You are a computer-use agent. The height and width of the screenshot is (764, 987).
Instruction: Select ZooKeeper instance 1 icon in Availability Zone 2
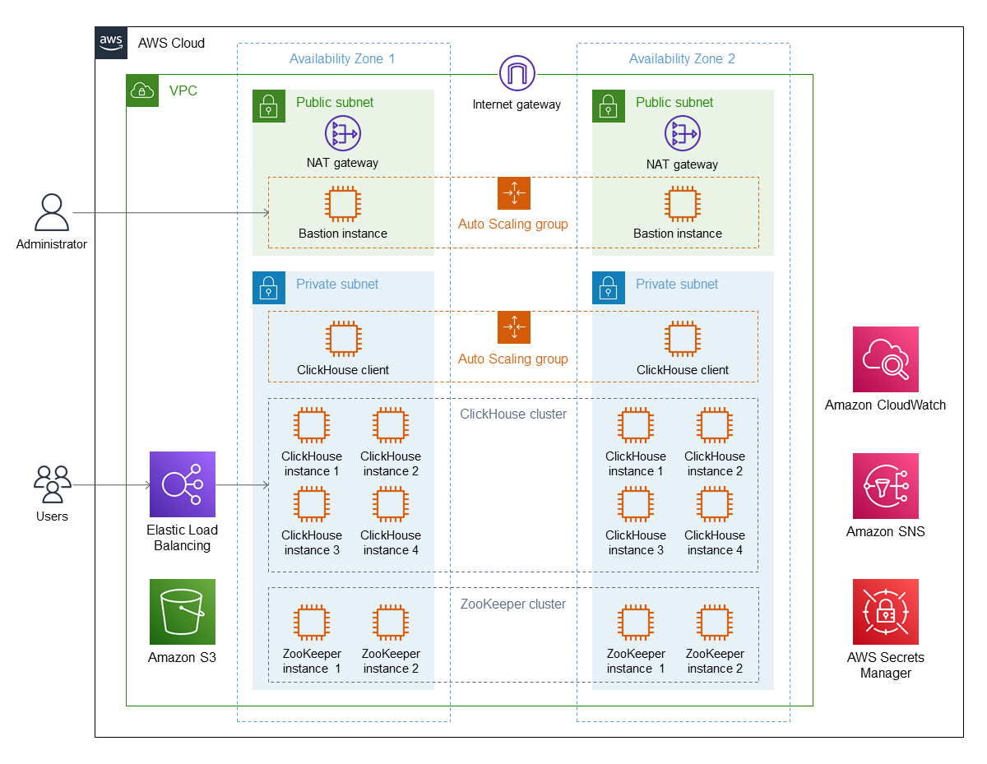(x=636, y=623)
